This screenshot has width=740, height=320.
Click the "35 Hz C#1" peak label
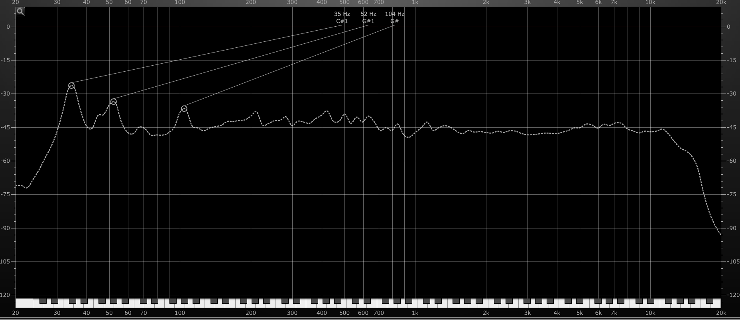(342, 18)
